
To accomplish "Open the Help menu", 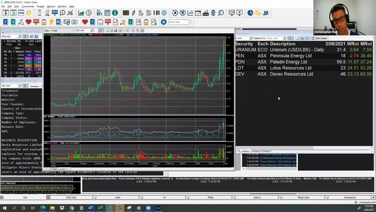I will tap(72, 6).
